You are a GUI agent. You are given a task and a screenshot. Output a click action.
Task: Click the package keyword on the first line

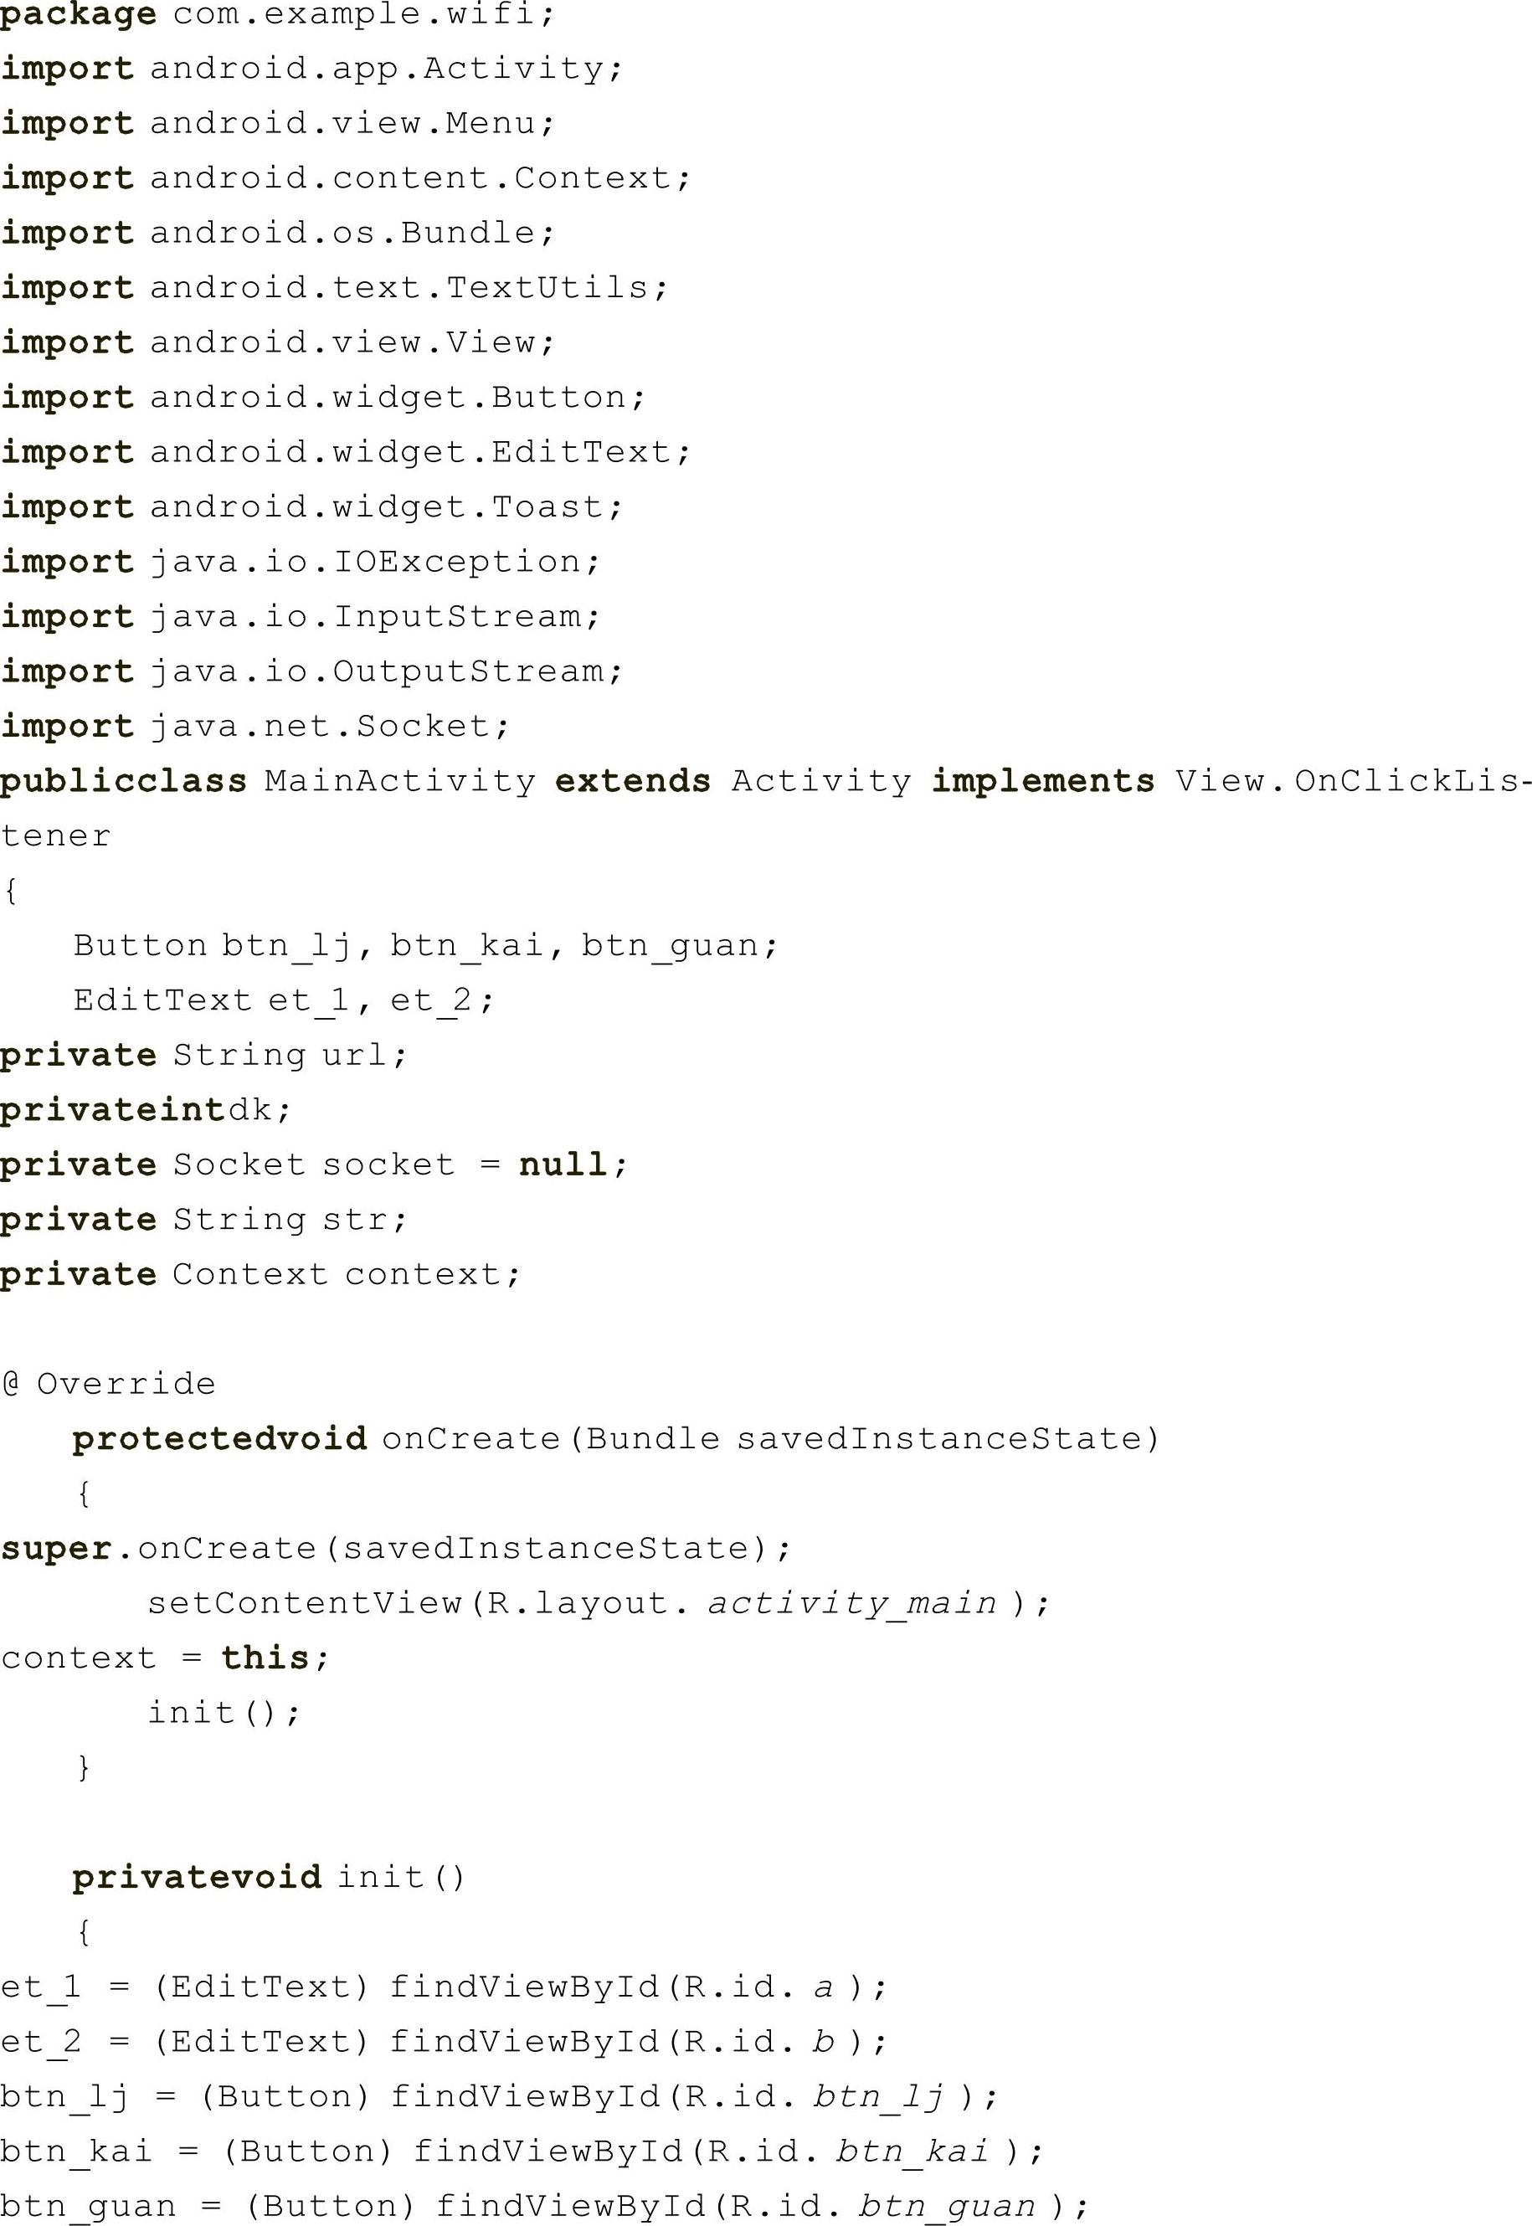click(x=78, y=14)
